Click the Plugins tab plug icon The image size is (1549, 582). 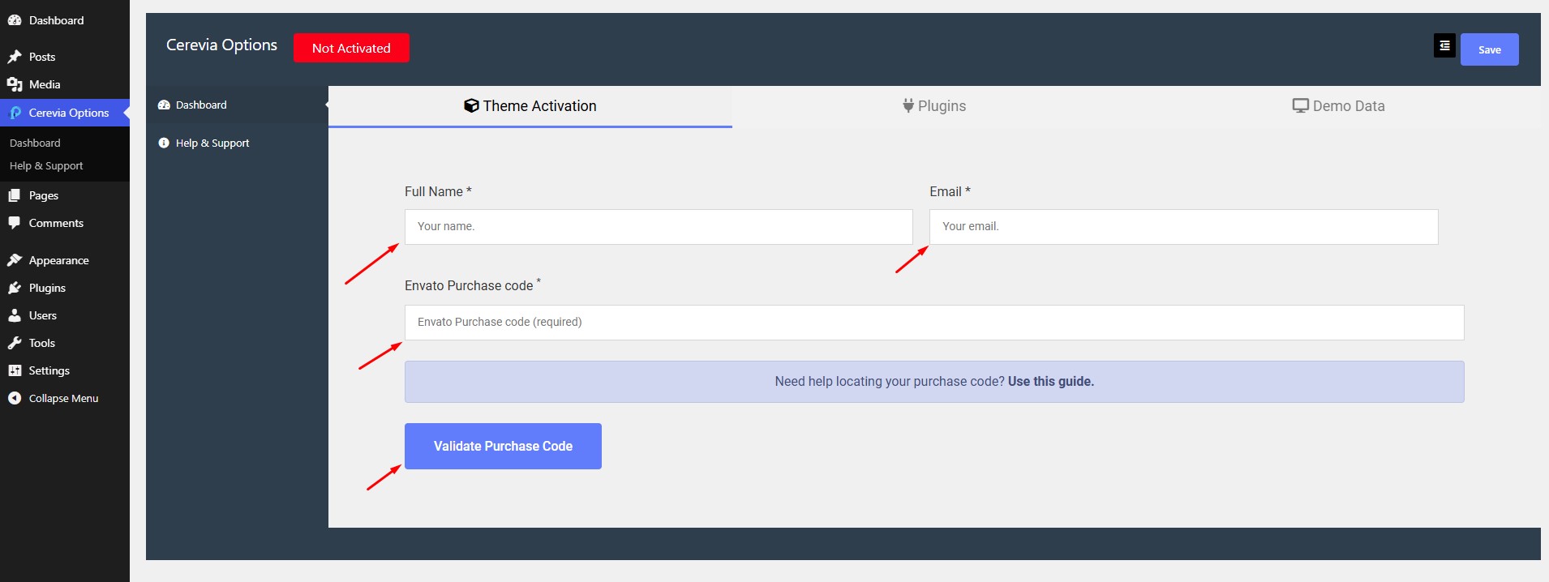[x=908, y=105]
